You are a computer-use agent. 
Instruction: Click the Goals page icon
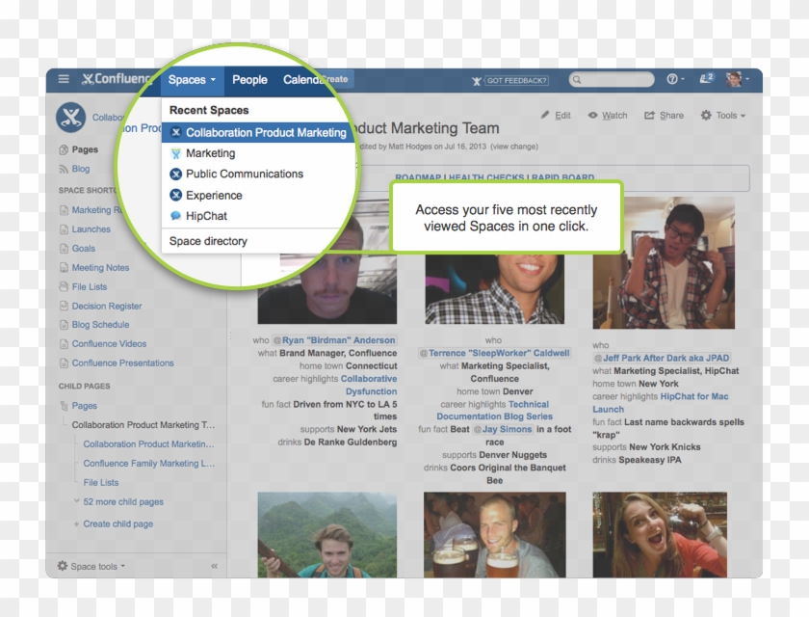[64, 249]
